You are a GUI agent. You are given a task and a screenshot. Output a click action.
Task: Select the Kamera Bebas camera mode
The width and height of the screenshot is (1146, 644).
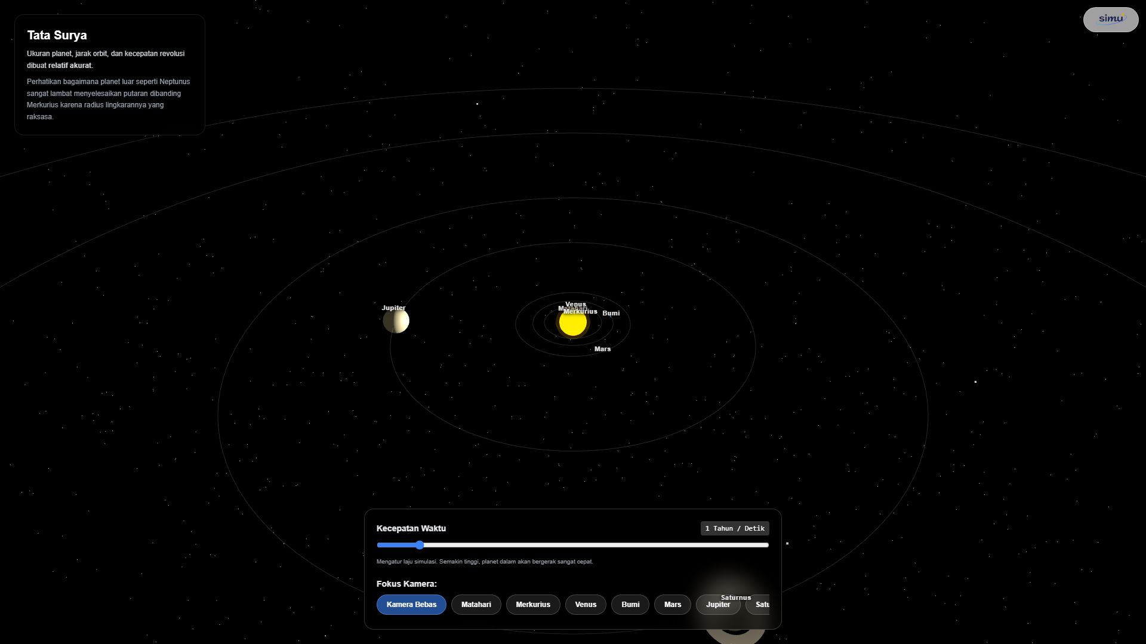[x=411, y=605]
